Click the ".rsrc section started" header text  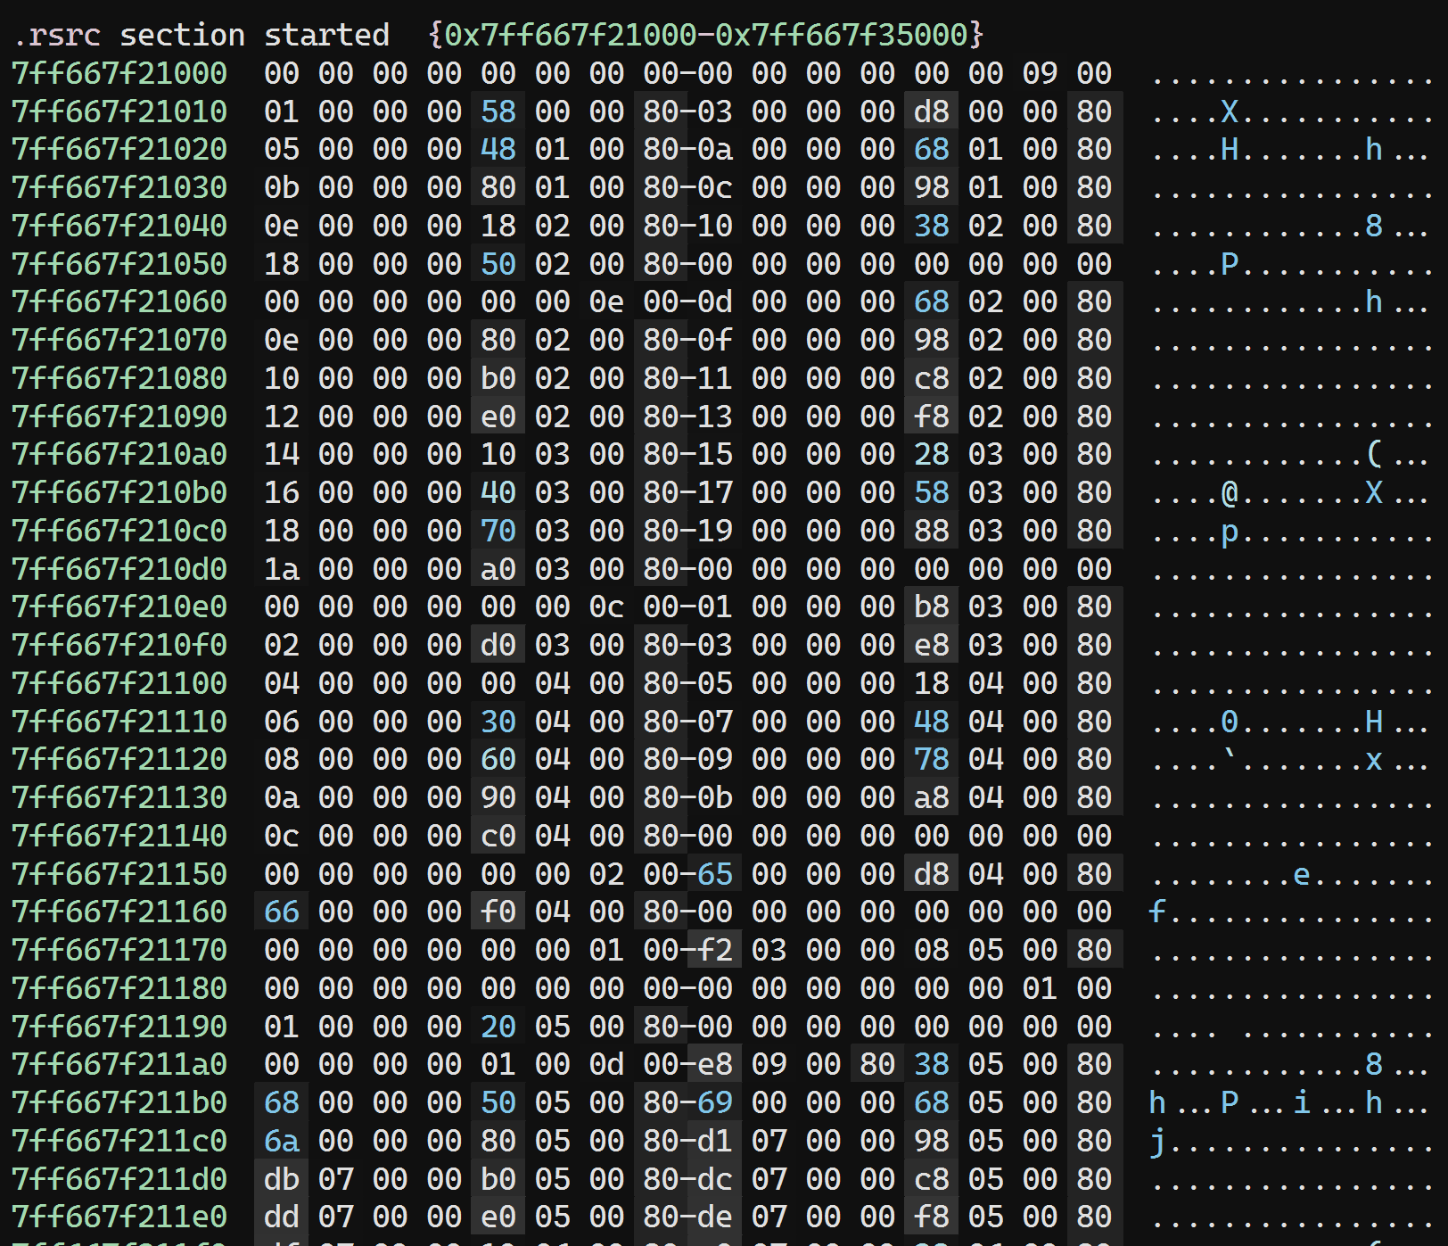[202, 35]
